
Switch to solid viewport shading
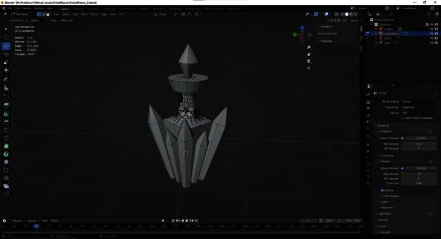[x=347, y=14]
